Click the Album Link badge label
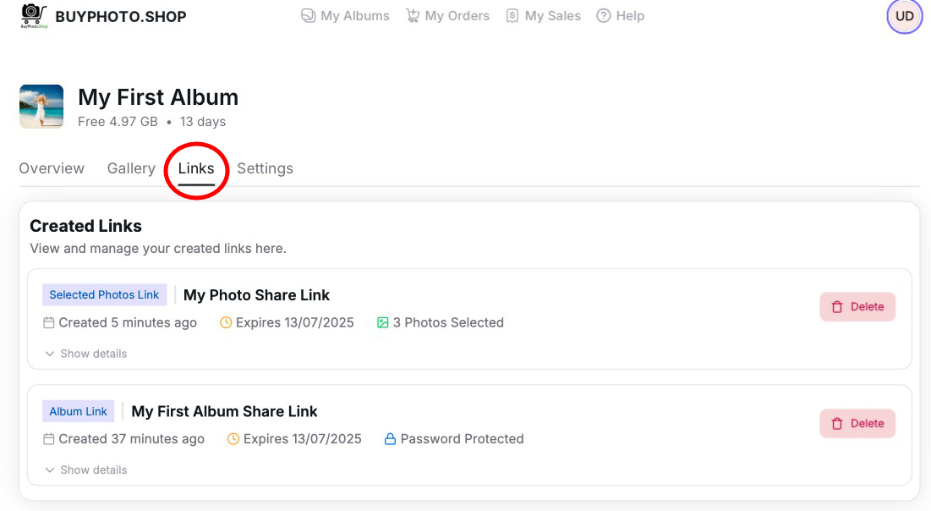The height and width of the screenshot is (511, 931). click(78, 412)
